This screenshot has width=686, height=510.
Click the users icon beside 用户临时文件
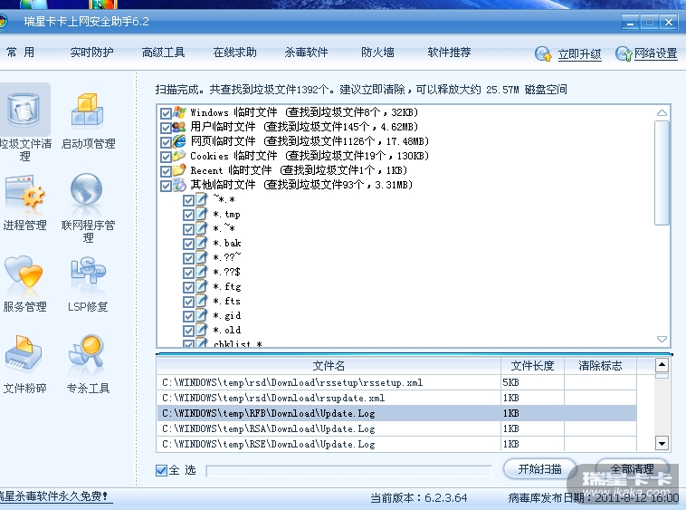click(179, 127)
